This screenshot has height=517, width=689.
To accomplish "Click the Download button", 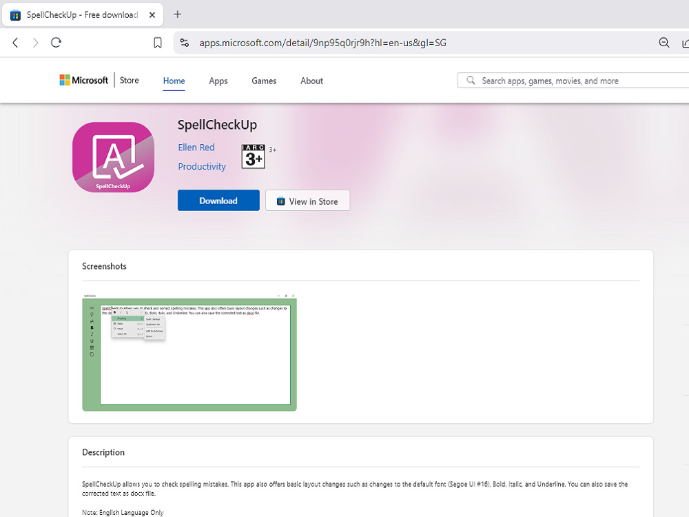I will (x=218, y=200).
